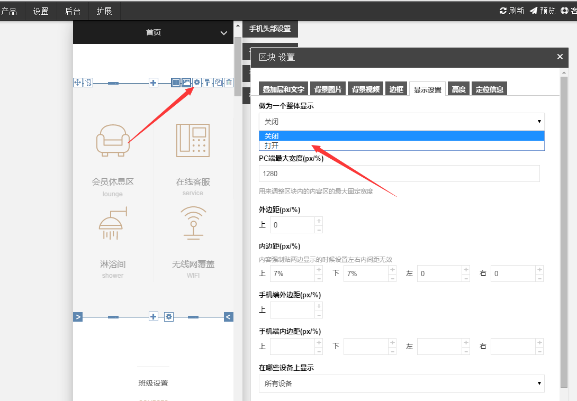Image resolution: width=577 pixels, height=401 pixels.
Task: Open the 扩展 menu
Action: tap(104, 12)
